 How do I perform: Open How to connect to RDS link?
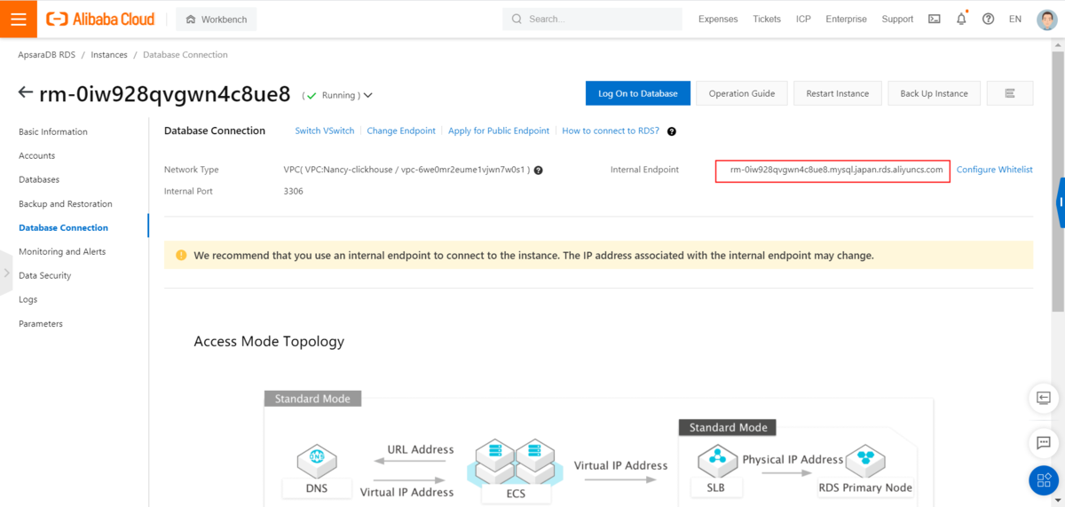(611, 131)
